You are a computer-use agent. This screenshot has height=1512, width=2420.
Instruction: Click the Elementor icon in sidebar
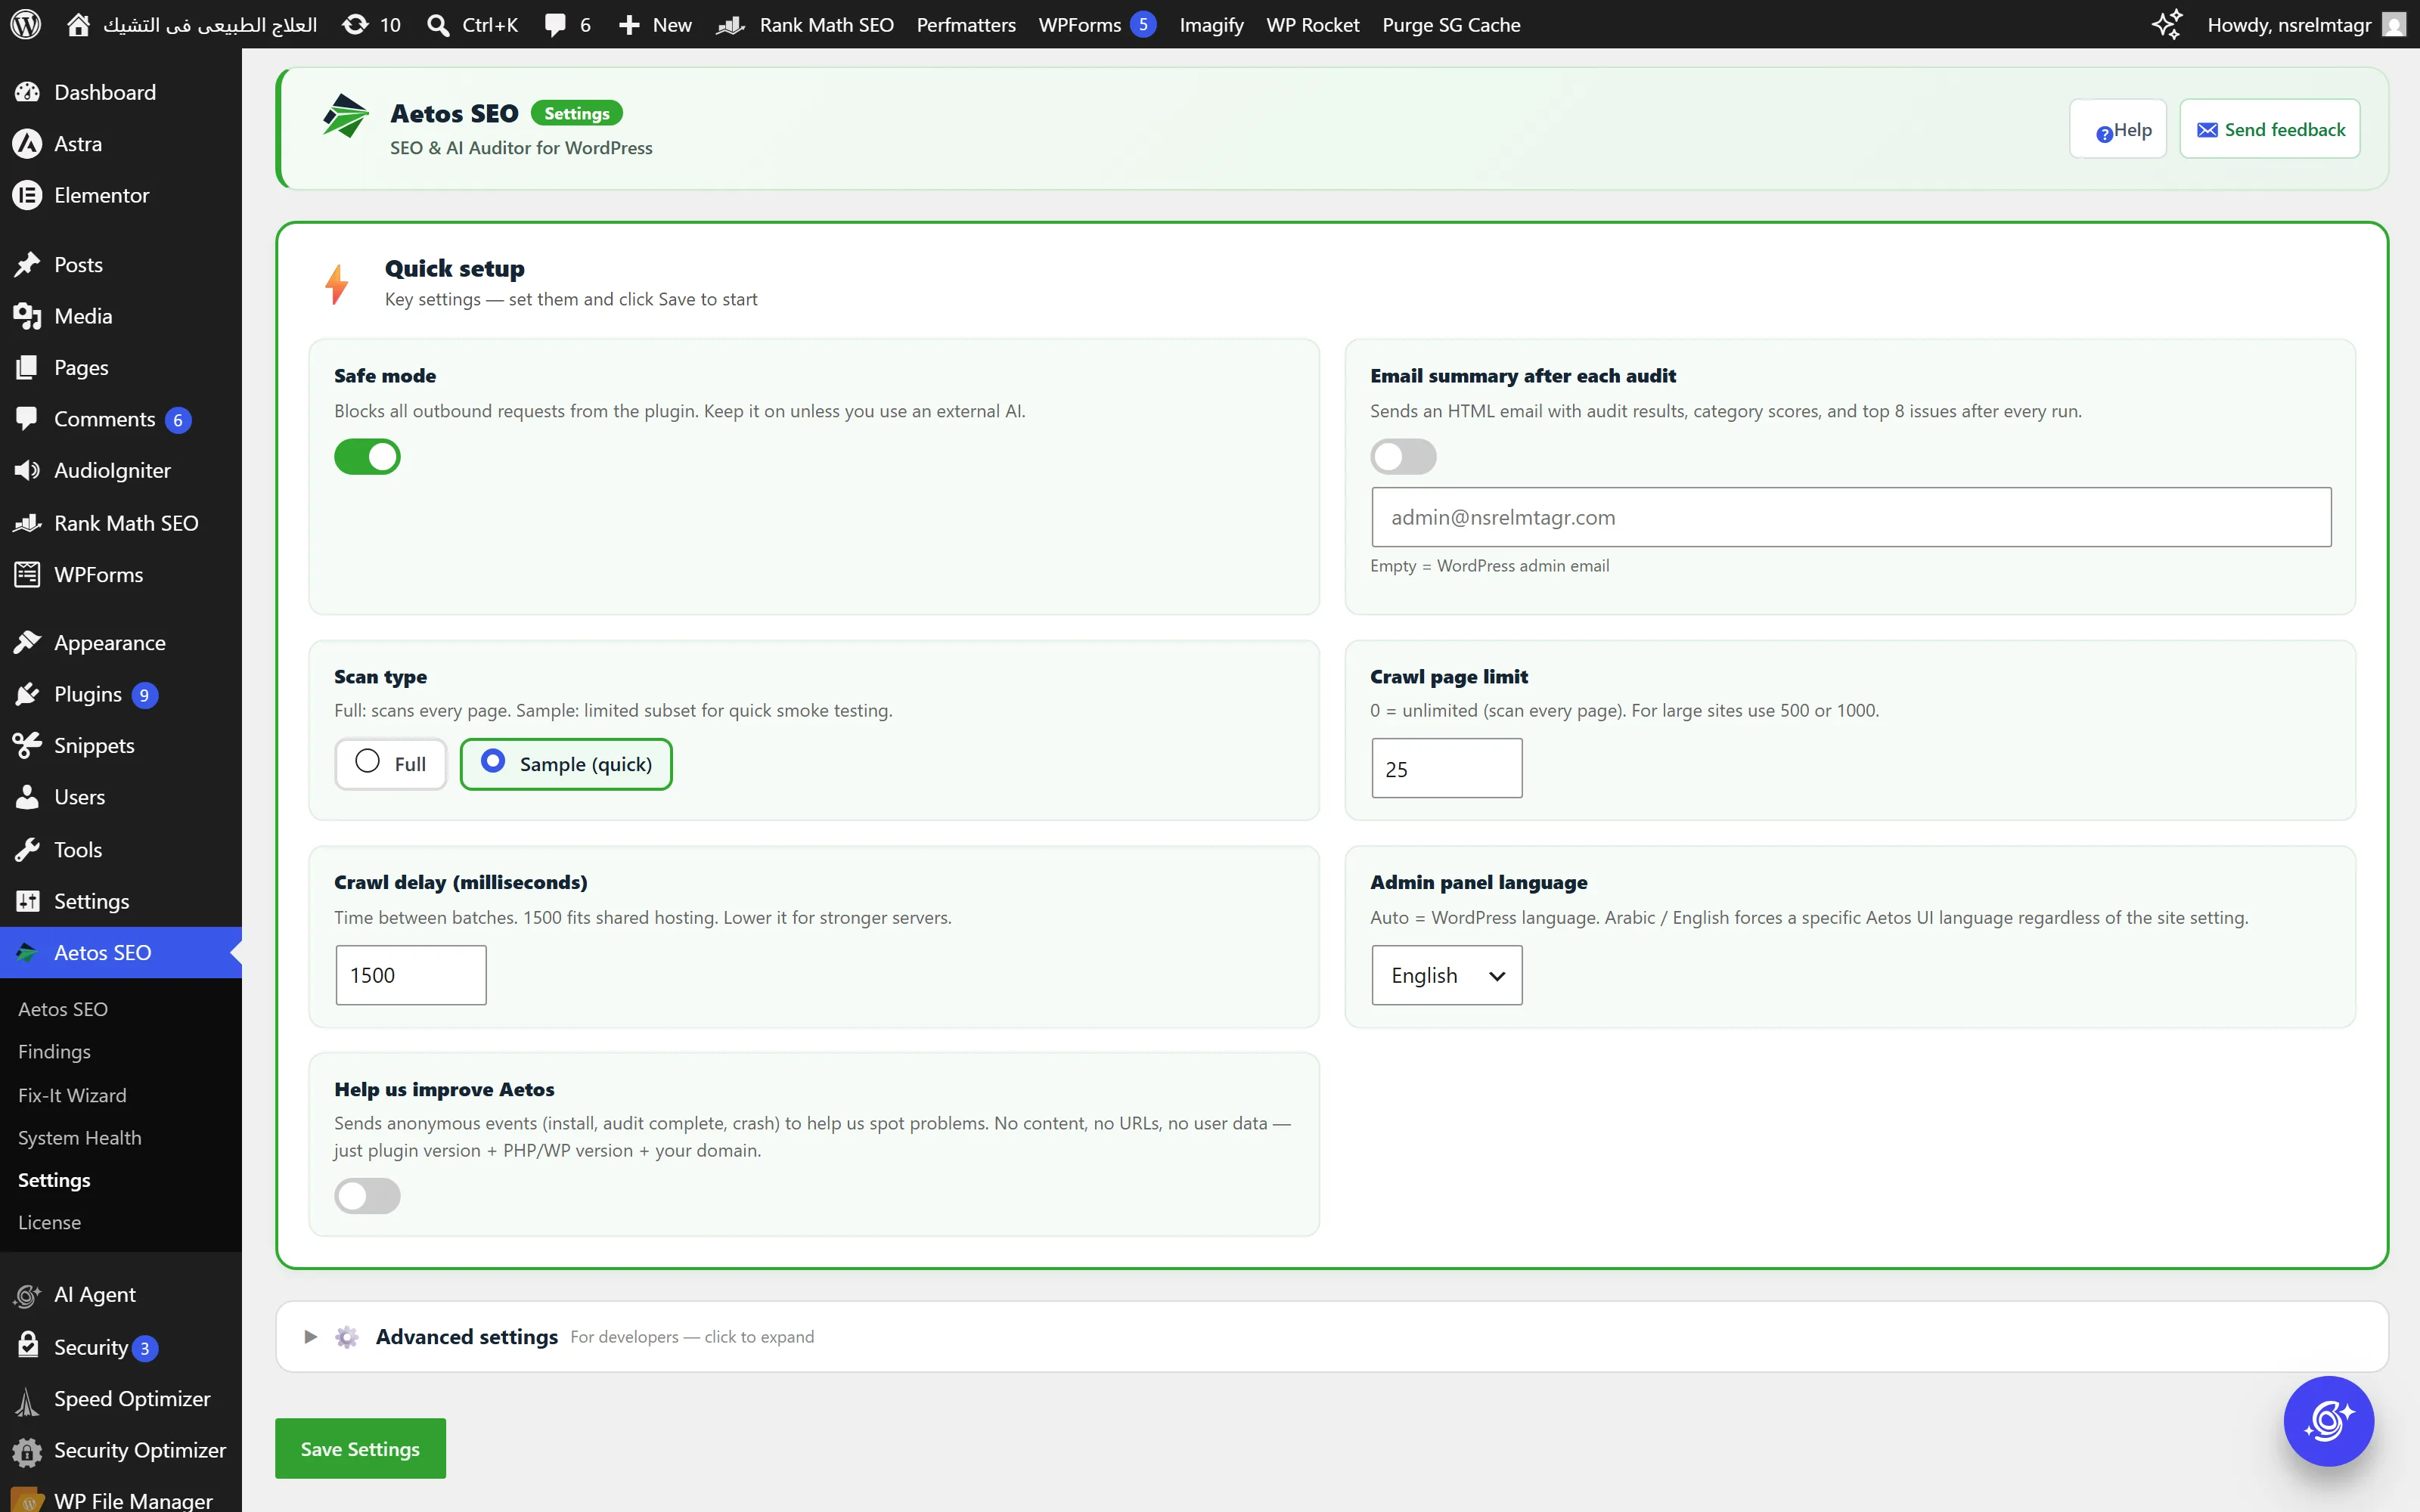(27, 195)
